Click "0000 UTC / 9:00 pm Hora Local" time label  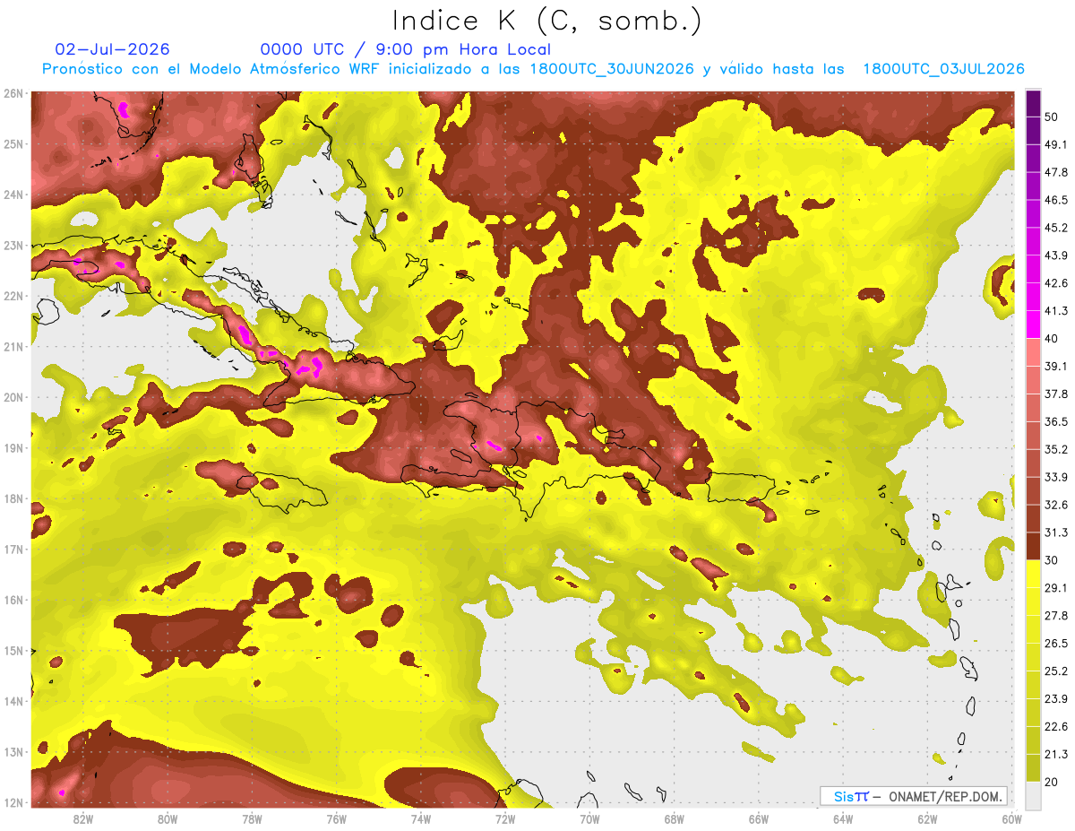[406, 49]
